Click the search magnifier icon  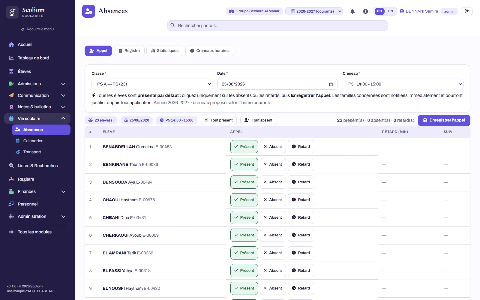click(x=172, y=25)
